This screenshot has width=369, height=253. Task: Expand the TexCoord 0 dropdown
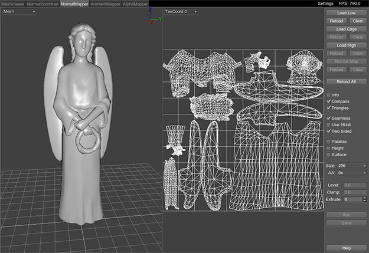coord(181,11)
